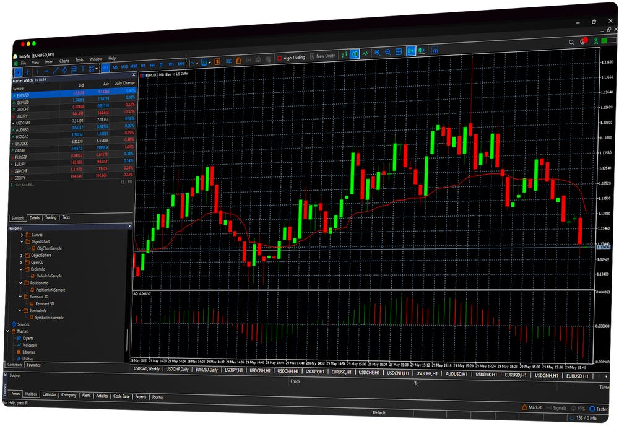Switch to M5 timeframe

[115, 67]
